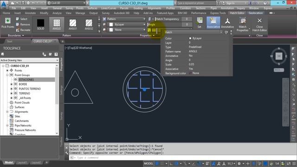Screen dimensions: 297x167
Task: Click the Pick Points boundary tool
Action: pyautogui.click(x=7, y=23)
